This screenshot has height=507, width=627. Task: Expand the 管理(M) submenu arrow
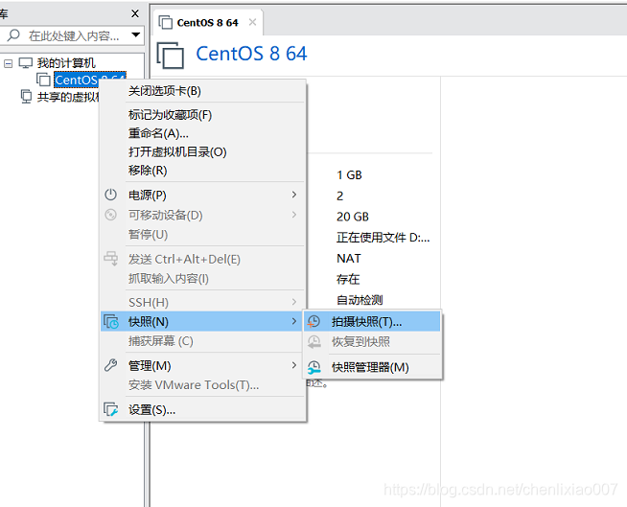[x=294, y=365]
